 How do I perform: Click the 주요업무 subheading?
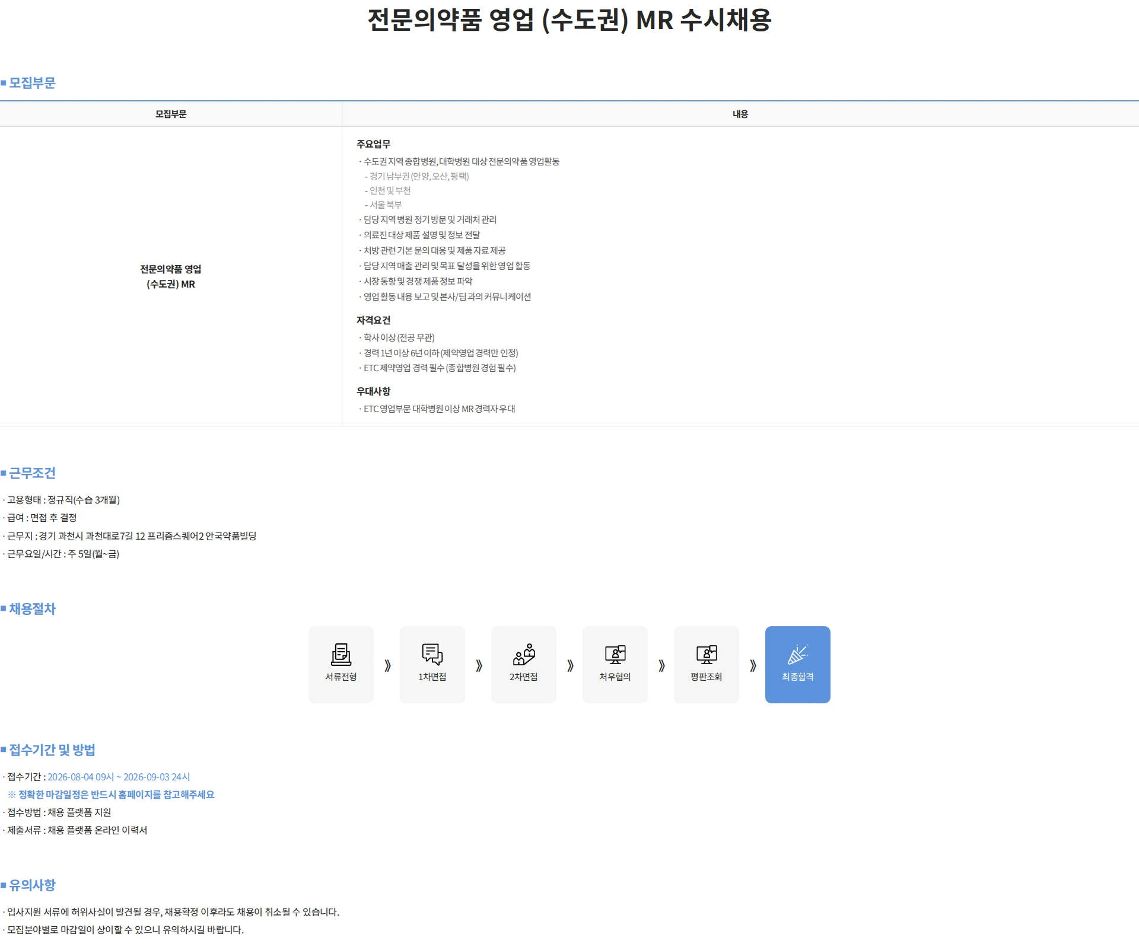(373, 144)
